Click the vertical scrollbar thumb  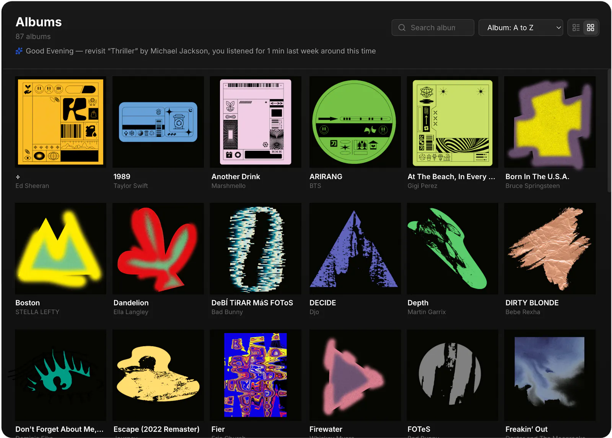pos(609,130)
